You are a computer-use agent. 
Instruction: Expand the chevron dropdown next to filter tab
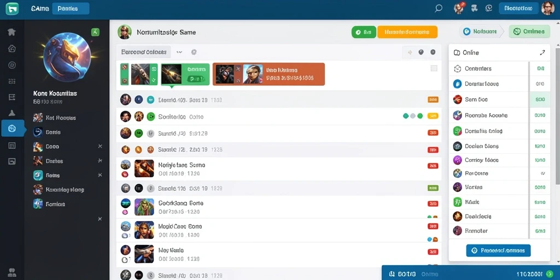[179, 52]
